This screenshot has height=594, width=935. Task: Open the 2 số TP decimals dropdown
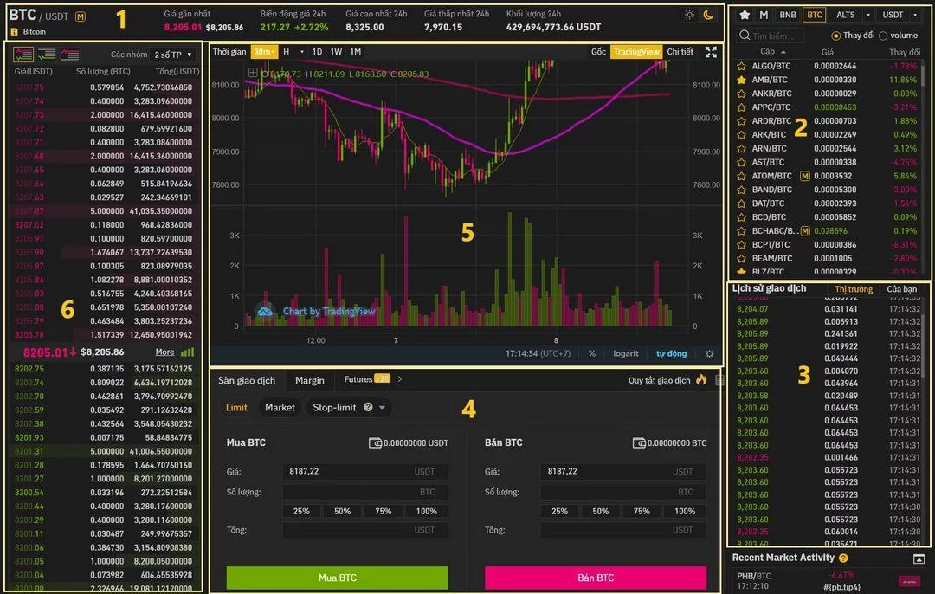173,55
